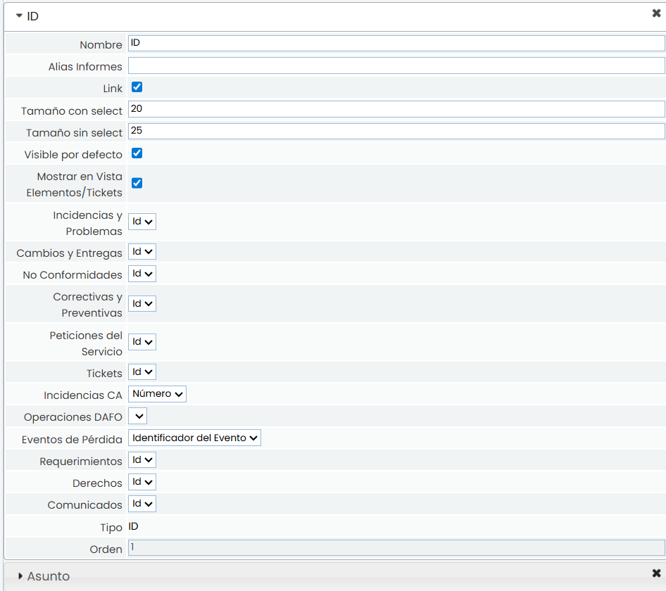Screen dimensions: 666x591
Task: Uncheck the Link checkbox
Action: click(137, 87)
